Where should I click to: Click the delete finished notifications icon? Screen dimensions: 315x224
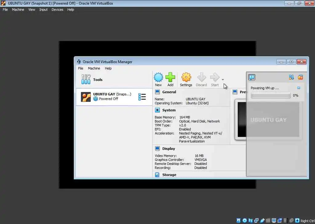(x=300, y=77)
